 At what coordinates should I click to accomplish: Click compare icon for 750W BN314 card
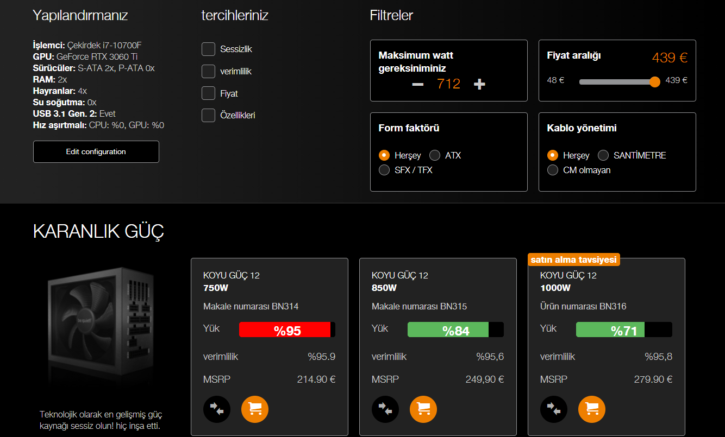pos(217,409)
